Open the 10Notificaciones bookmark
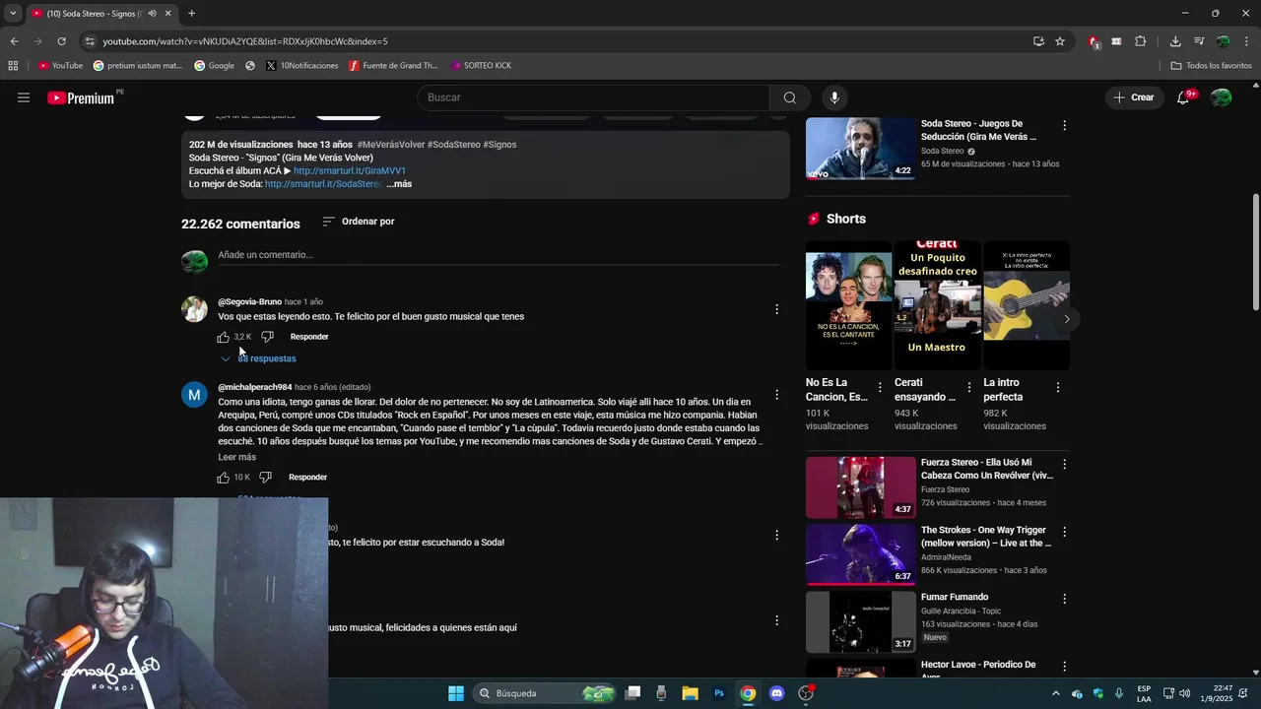 [301, 66]
